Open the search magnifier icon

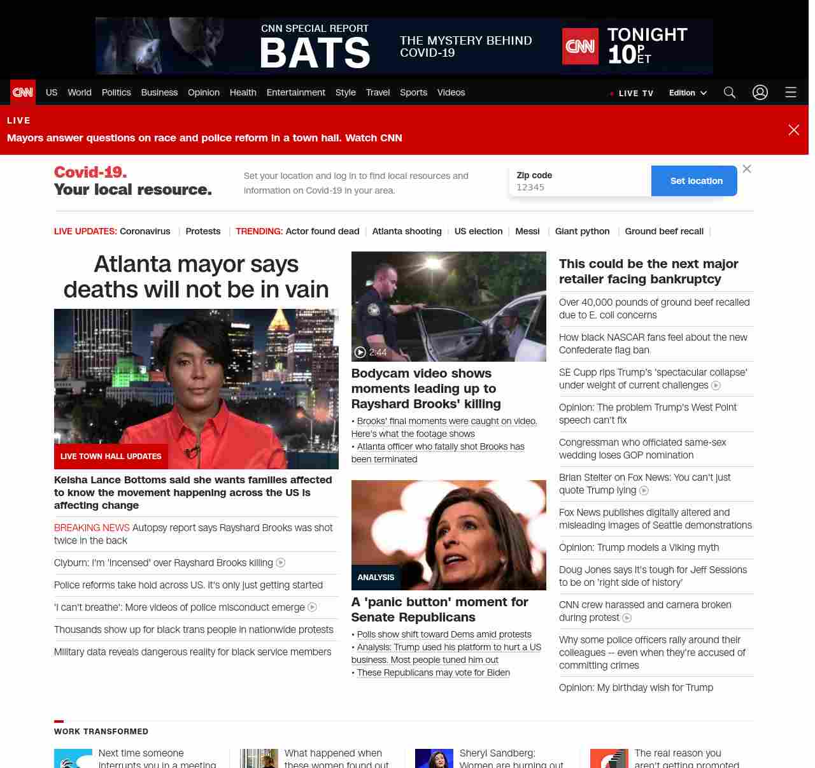[x=730, y=92]
